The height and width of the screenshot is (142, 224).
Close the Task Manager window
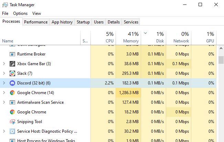[216, 4]
